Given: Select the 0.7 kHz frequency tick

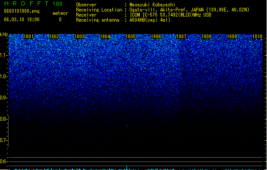Looking at the screenshot, I should [x=4, y=140].
